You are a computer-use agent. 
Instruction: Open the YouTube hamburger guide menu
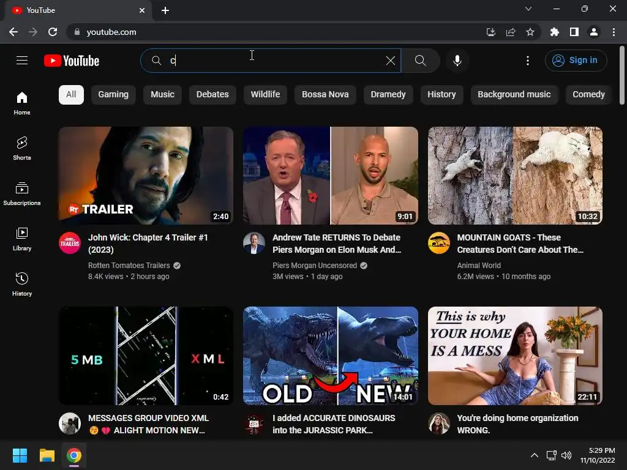click(x=22, y=61)
